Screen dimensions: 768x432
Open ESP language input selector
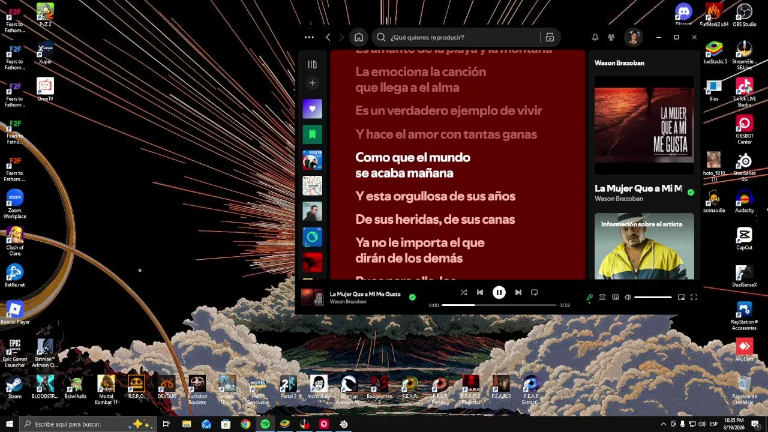[714, 424]
